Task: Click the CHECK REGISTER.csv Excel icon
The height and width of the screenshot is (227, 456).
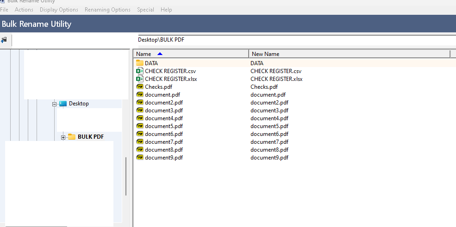Action: (140, 71)
